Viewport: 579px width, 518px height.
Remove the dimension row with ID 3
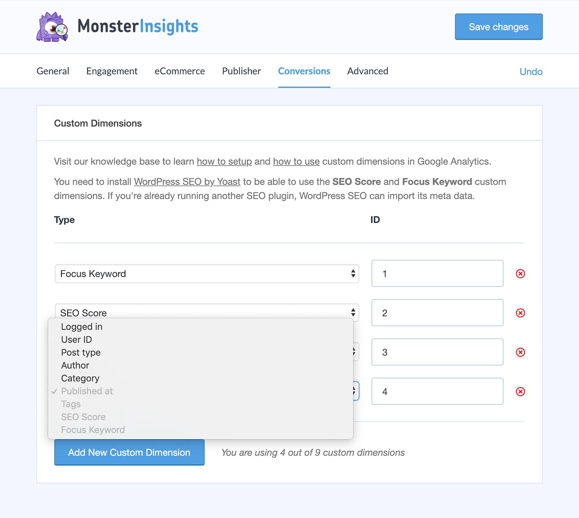coord(520,352)
